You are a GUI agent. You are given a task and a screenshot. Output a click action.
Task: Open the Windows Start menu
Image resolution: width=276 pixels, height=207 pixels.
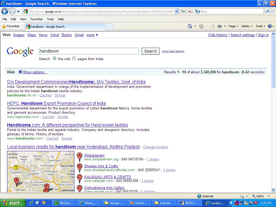pyautogui.click(x=13, y=203)
